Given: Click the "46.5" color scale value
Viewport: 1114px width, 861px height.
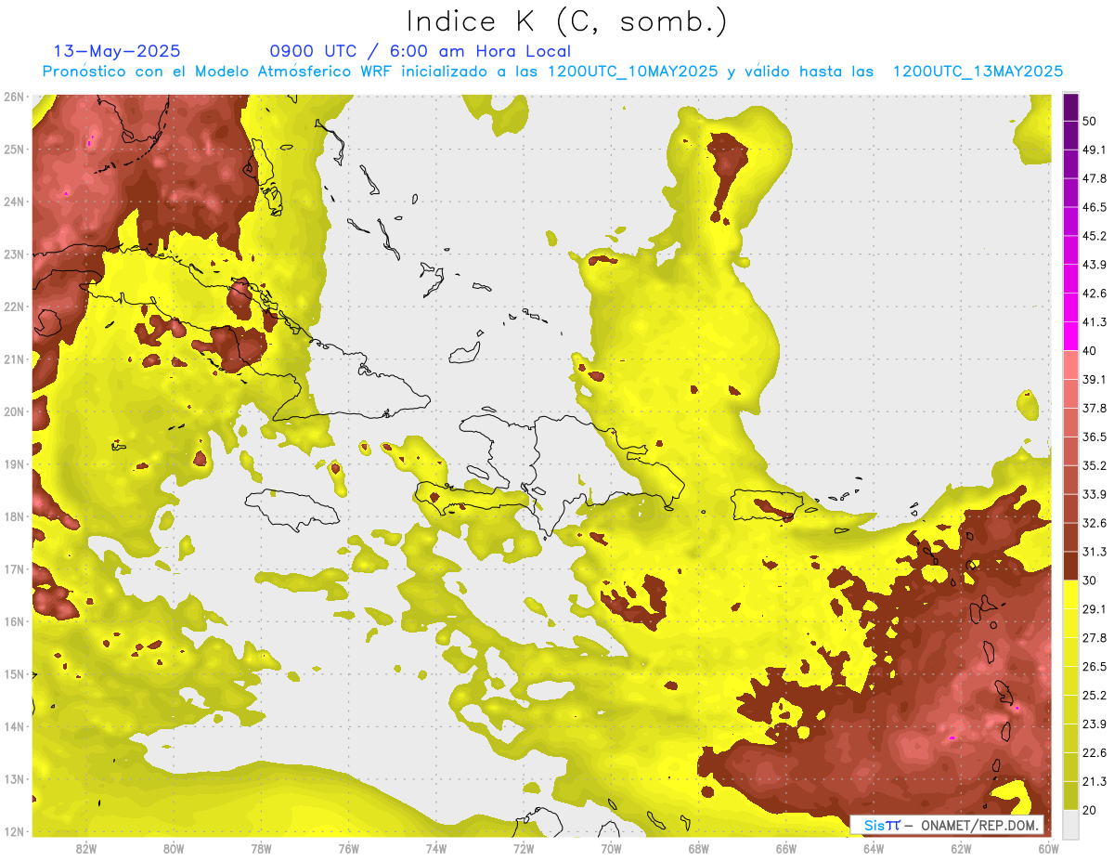Looking at the screenshot, I should click(x=1095, y=207).
